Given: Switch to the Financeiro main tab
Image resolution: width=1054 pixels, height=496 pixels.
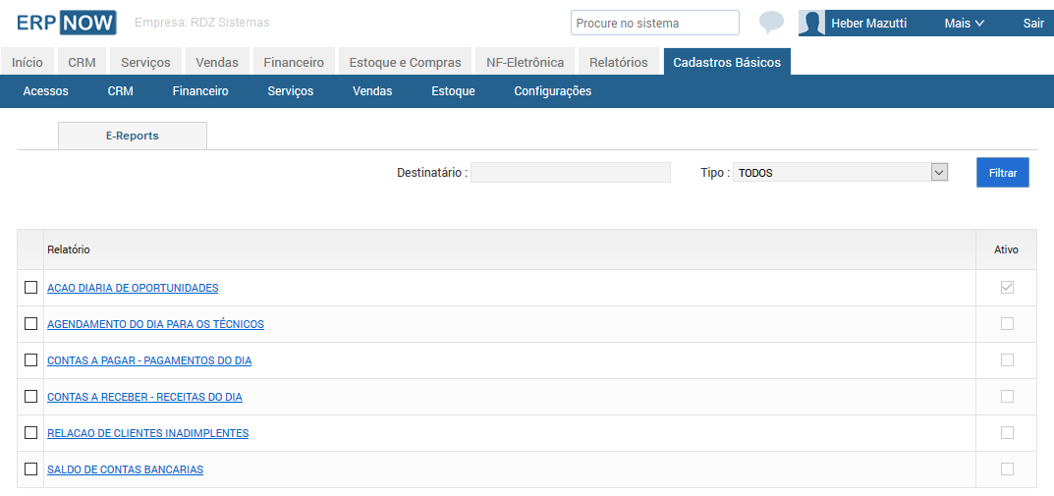Looking at the screenshot, I should (x=294, y=63).
